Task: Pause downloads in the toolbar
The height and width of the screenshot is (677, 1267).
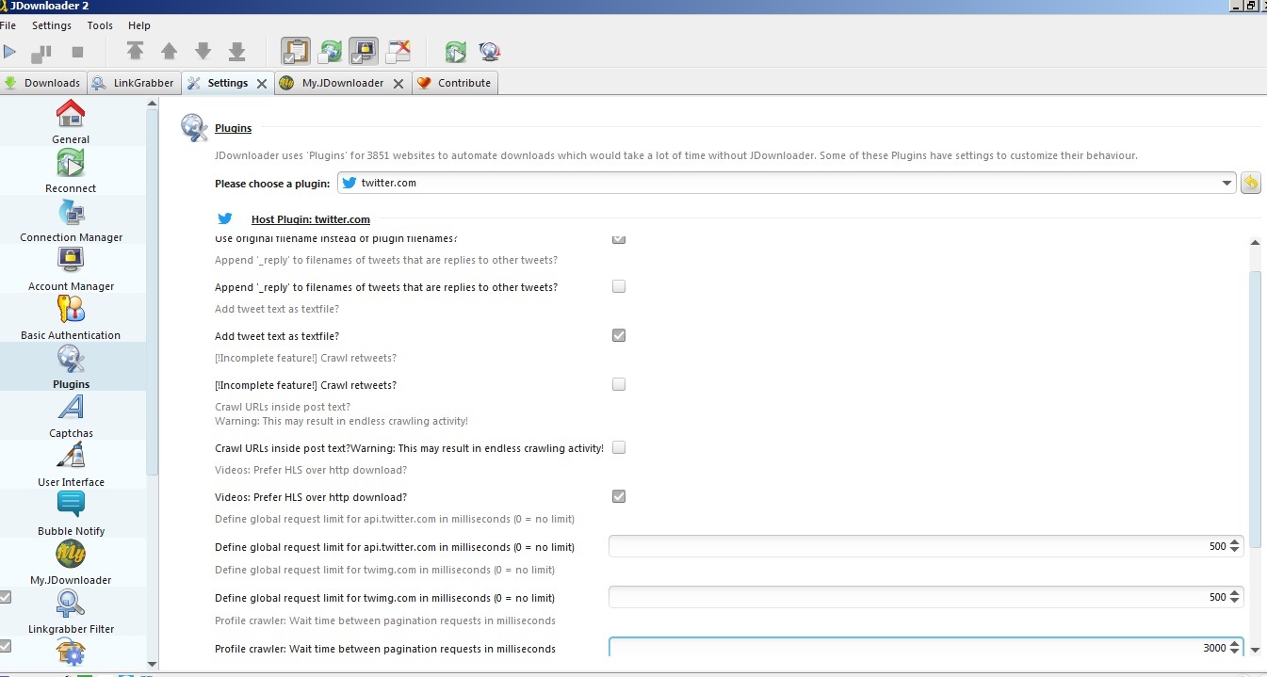Action: click(41, 53)
